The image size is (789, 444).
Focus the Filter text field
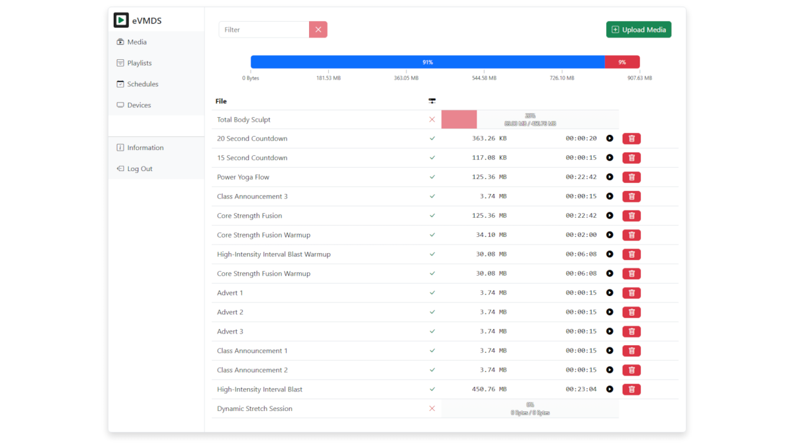click(264, 30)
